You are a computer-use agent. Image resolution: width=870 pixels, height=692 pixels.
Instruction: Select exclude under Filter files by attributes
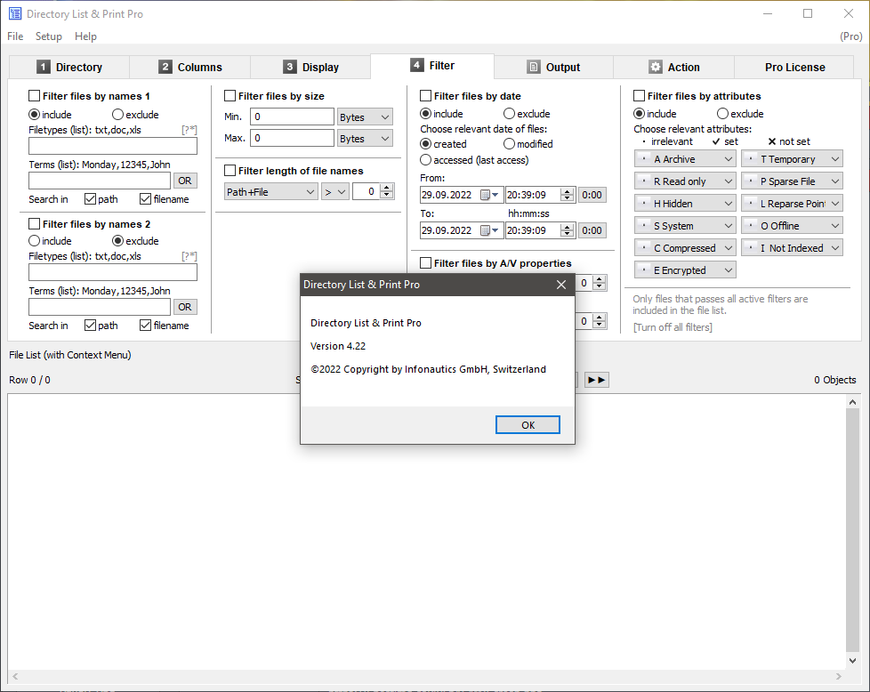[722, 113]
